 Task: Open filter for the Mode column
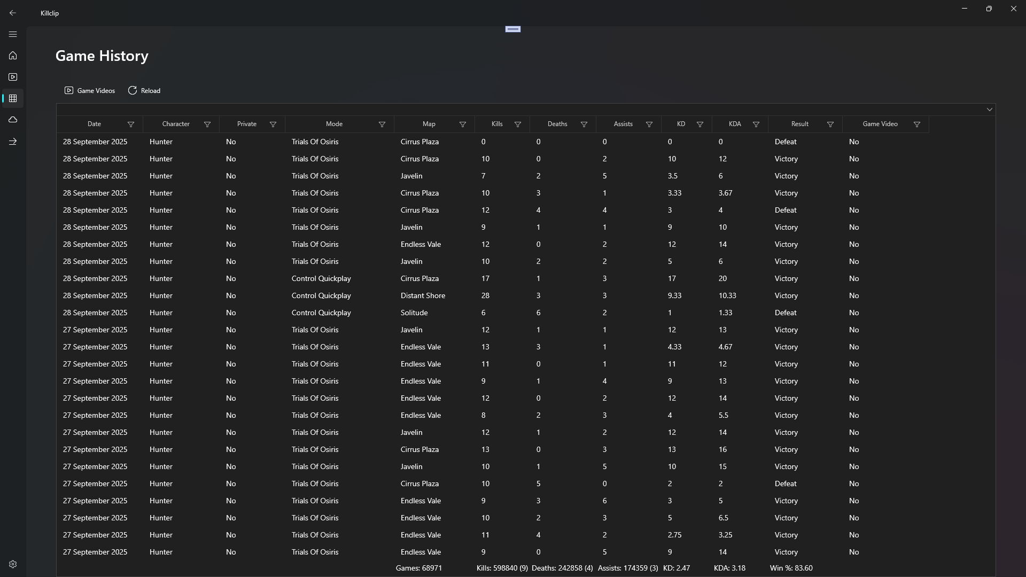point(382,124)
